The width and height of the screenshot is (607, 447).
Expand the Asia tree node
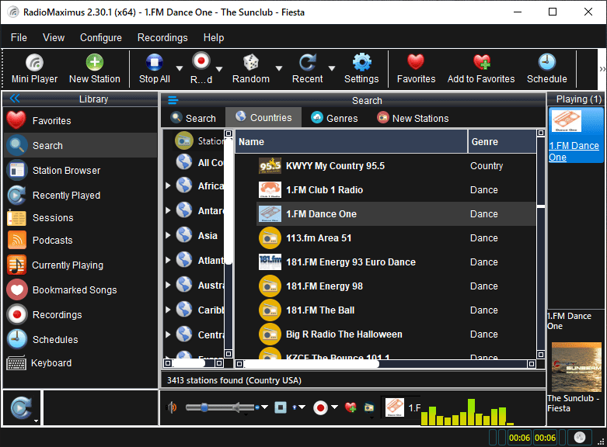point(168,235)
